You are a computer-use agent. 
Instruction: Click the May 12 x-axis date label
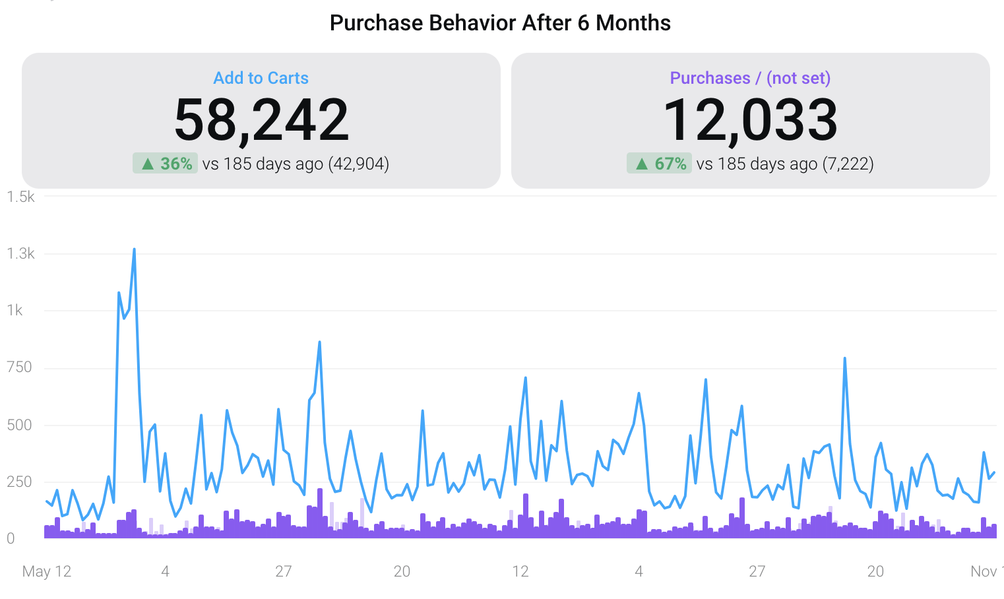tap(47, 571)
